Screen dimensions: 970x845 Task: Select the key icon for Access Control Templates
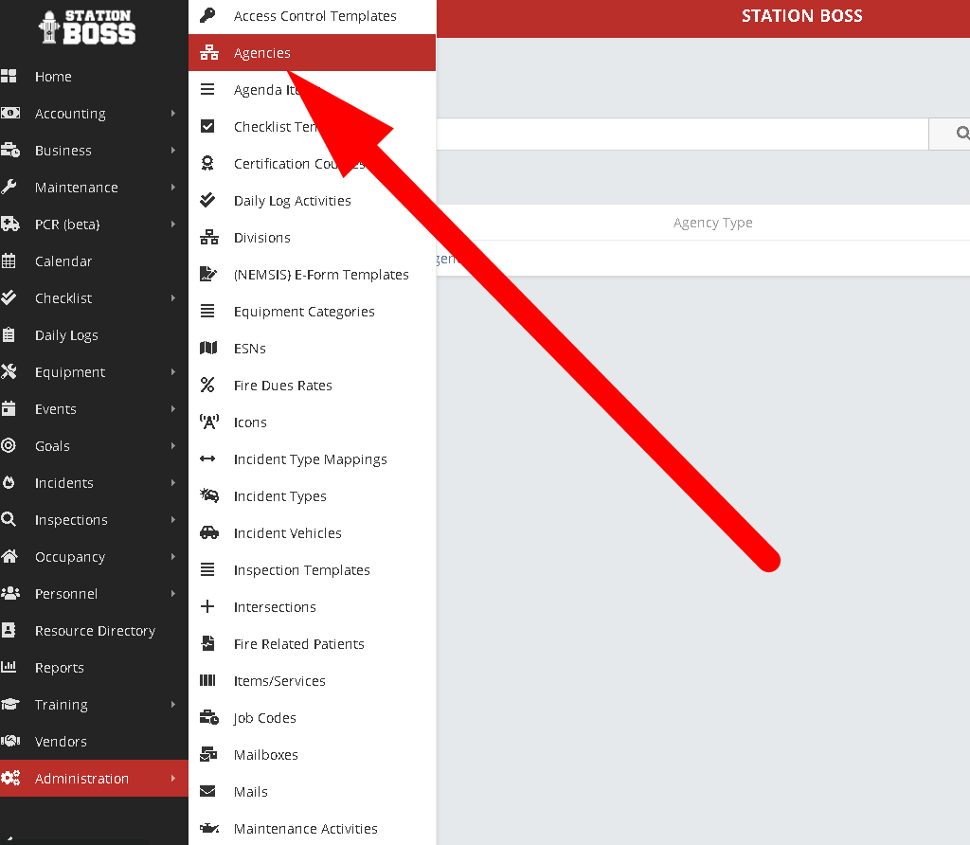tap(208, 16)
